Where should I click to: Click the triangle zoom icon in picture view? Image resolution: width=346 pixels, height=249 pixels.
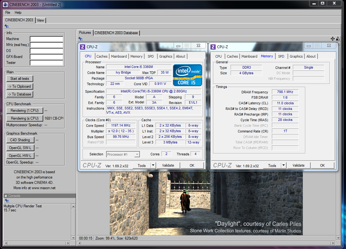(338, 39)
